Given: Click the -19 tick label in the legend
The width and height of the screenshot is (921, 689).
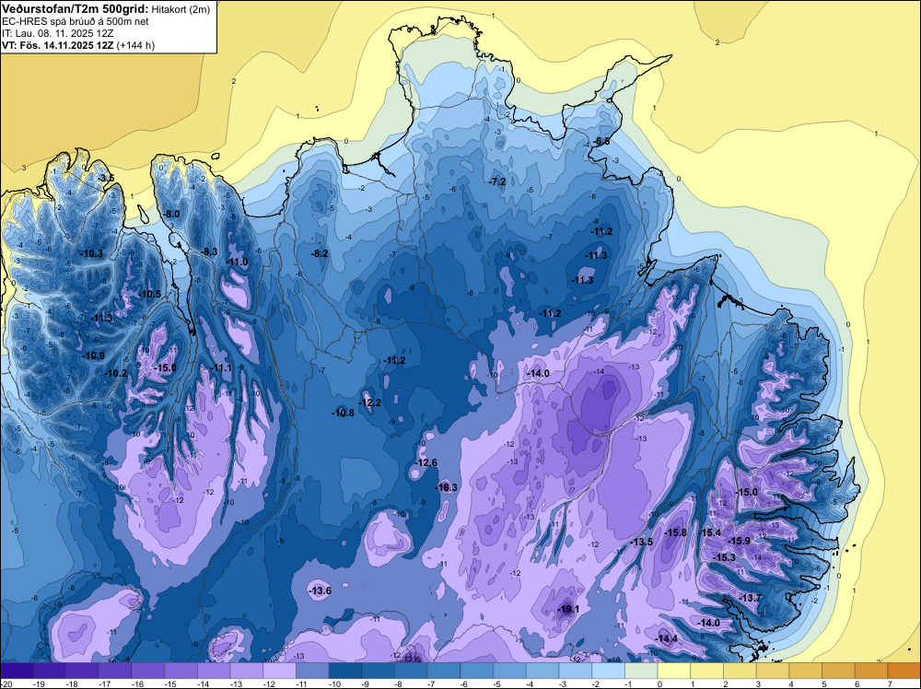Looking at the screenshot, I should [40, 683].
